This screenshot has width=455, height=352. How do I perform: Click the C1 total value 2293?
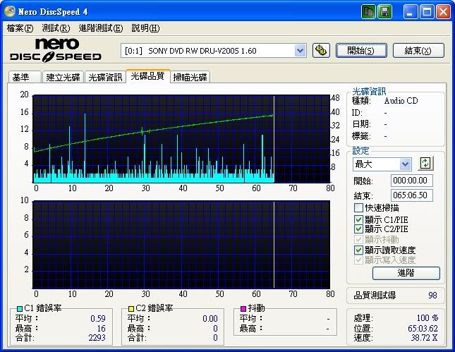(97, 338)
